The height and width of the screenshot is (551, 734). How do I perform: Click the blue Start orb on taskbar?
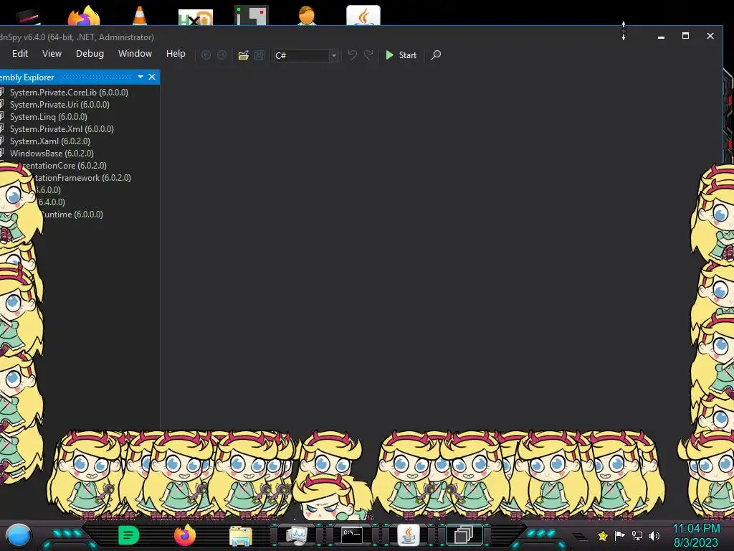coord(19,535)
